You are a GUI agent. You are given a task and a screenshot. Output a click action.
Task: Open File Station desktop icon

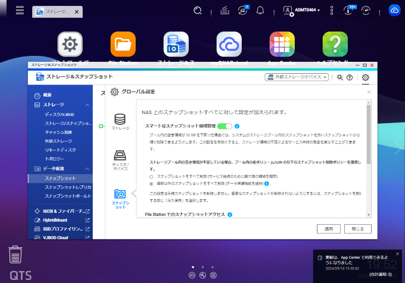123,45
